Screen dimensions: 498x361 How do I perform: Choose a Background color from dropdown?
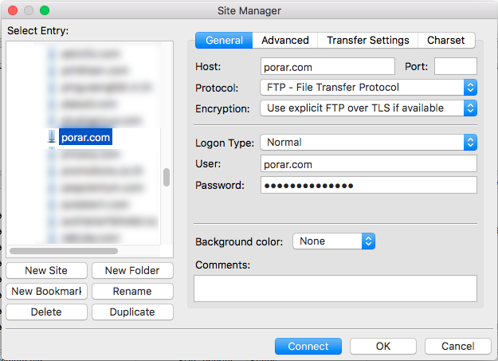coord(333,241)
